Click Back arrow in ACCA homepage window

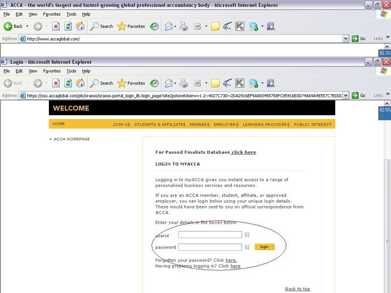[8, 26]
